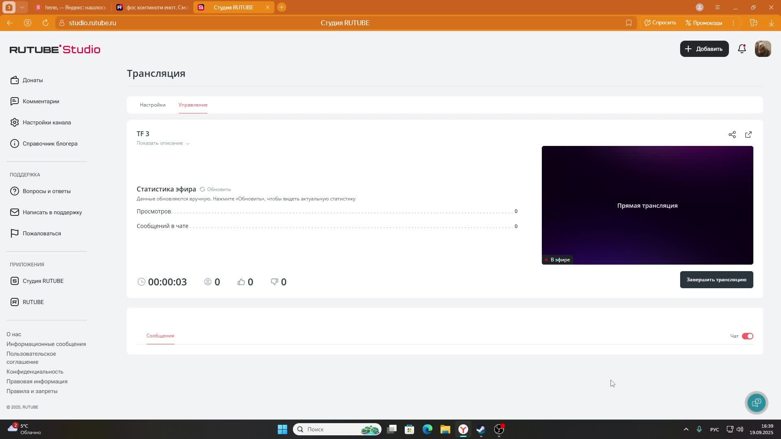Switch to the Настройки tab
The height and width of the screenshot is (439, 781).
pyautogui.click(x=153, y=105)
